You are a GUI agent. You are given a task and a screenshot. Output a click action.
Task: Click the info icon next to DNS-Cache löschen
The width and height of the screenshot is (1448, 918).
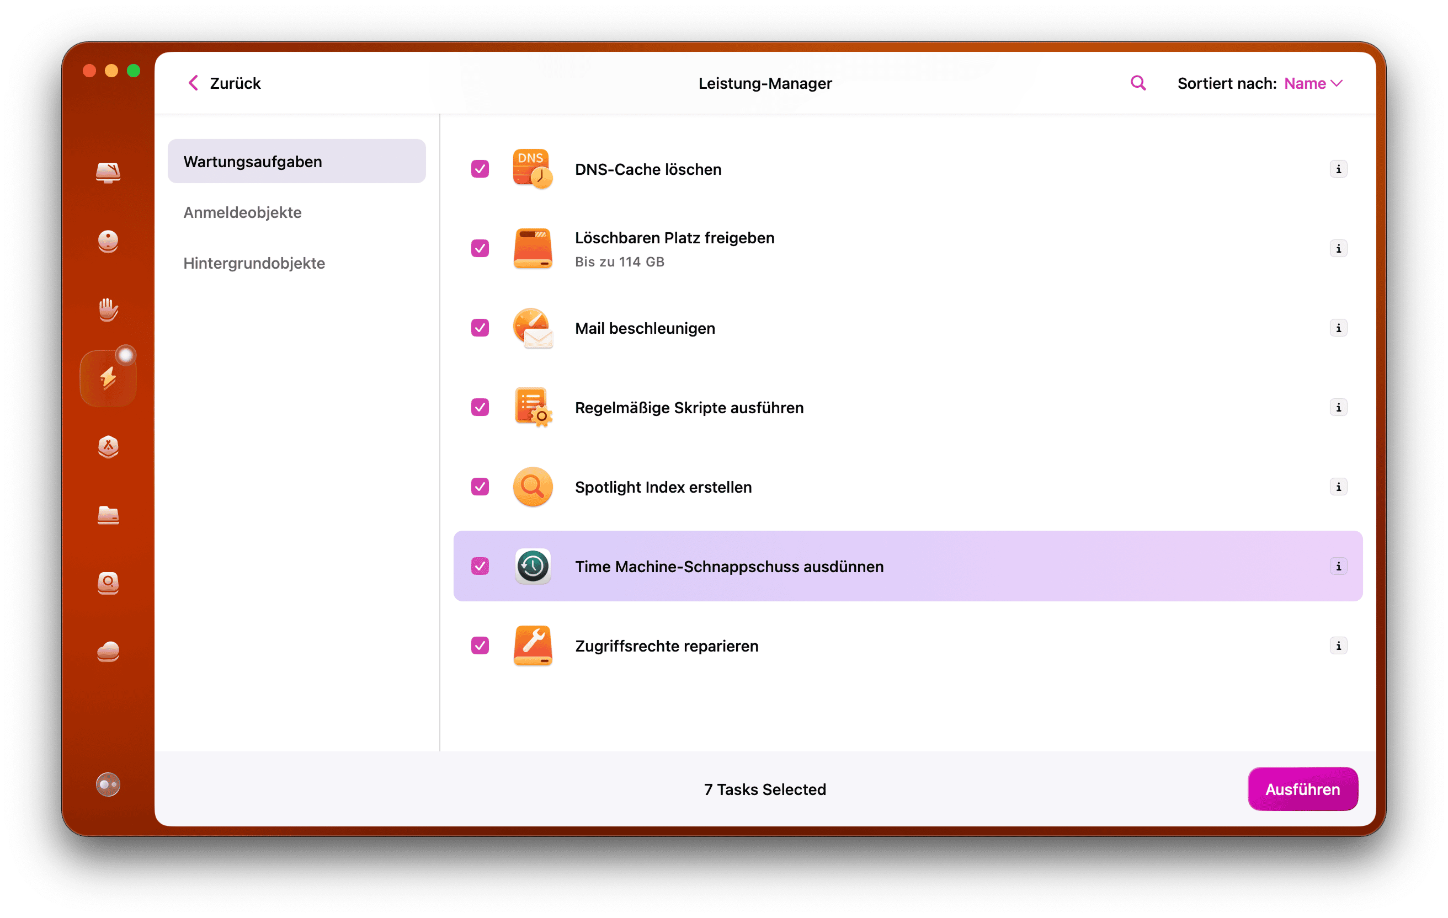pos(1339,169)
